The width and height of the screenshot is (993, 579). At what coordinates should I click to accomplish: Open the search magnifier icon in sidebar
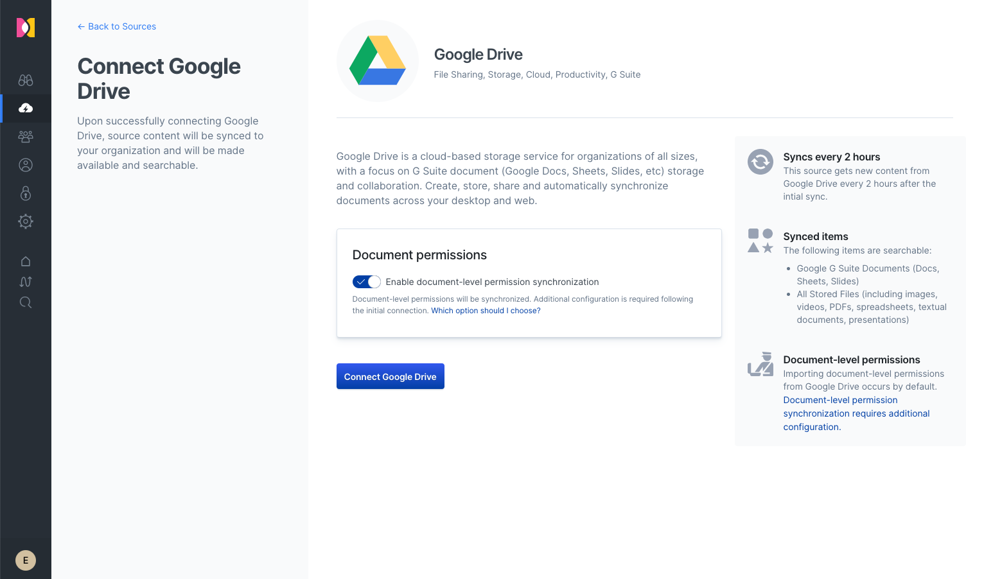click(x=26, y=302)
